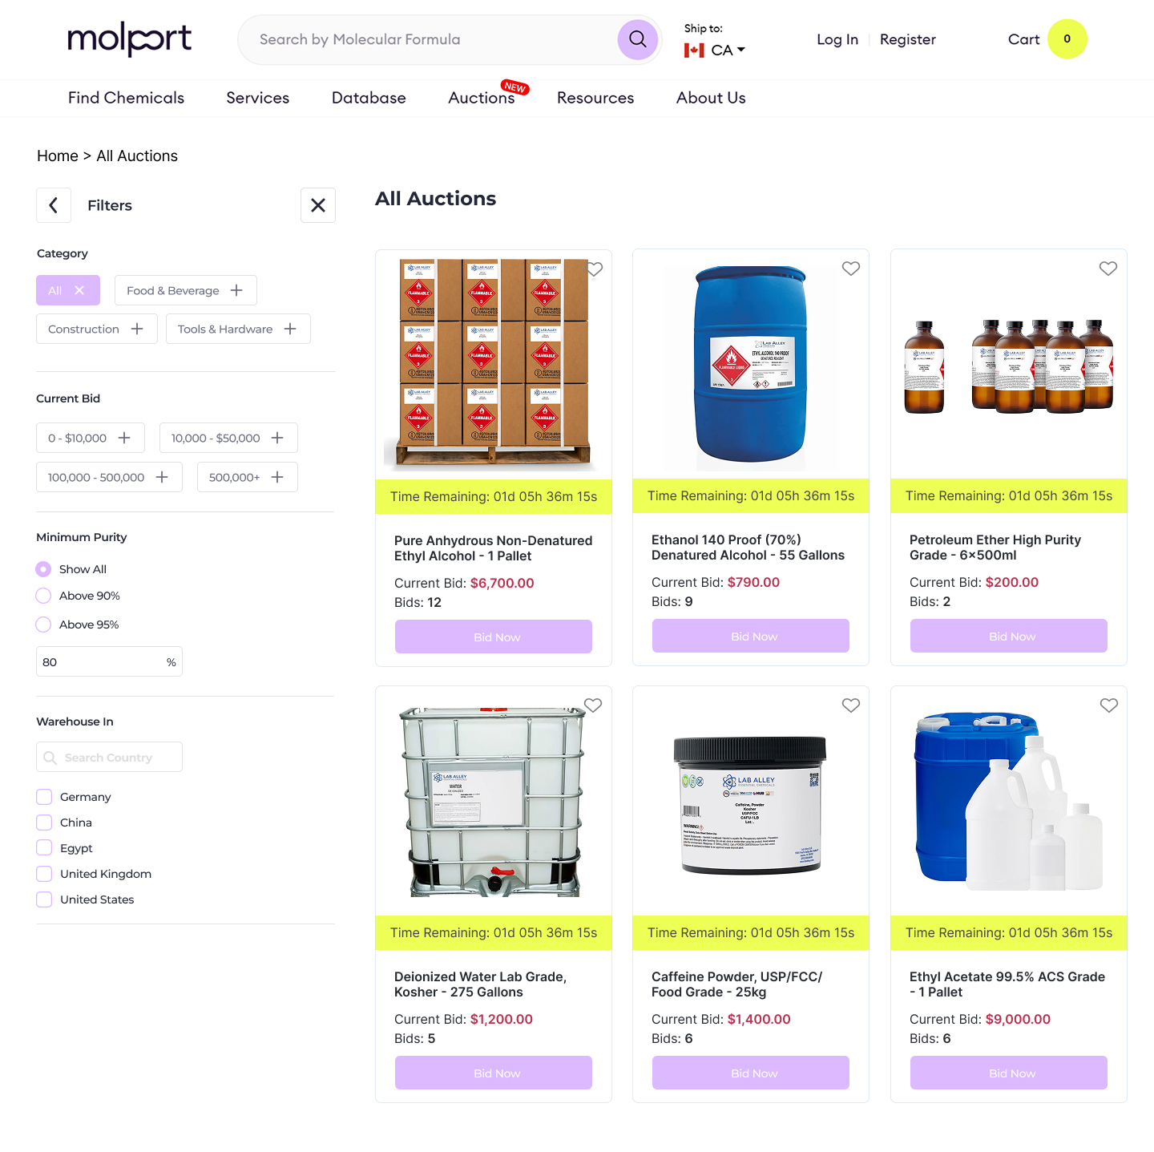This screenshot has width=1154, height=1152.
Task: Open the Find Chemicals menu
Action: pos(126,98)
